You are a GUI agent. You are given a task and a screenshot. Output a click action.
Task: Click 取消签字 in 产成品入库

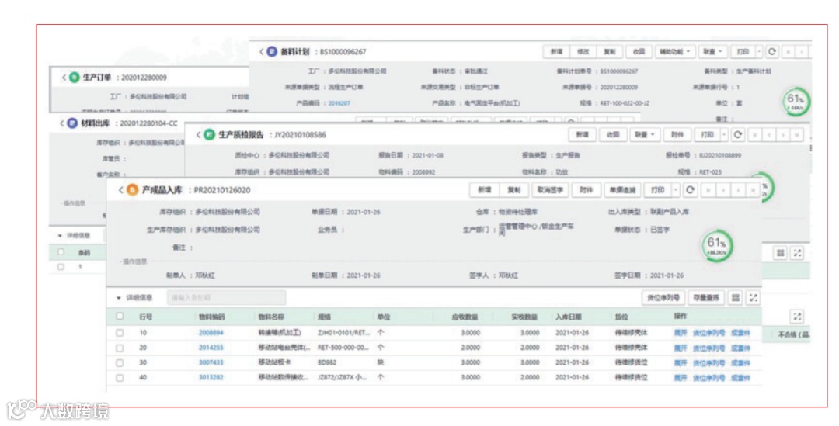549,190
